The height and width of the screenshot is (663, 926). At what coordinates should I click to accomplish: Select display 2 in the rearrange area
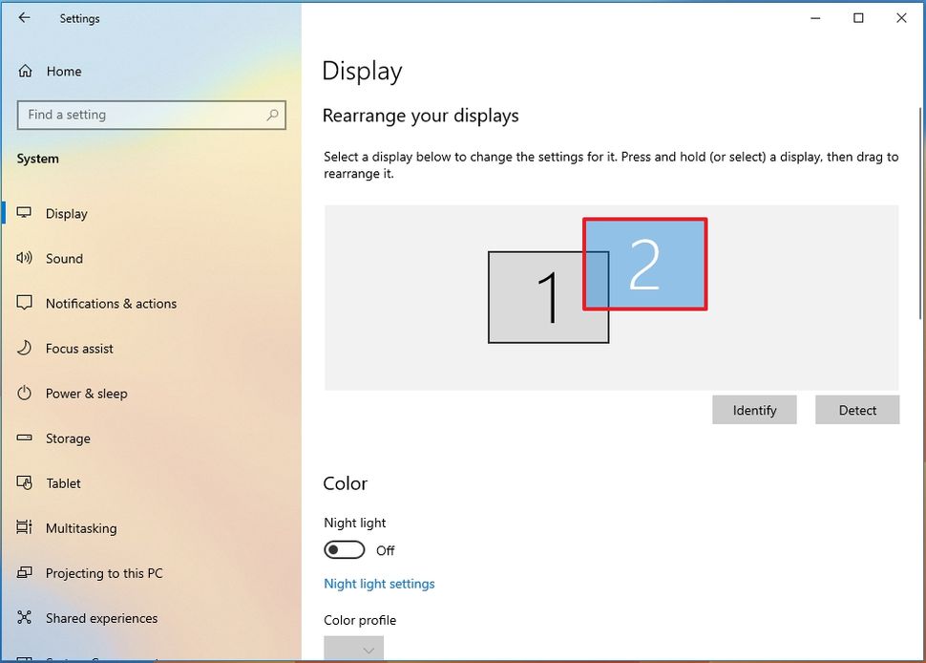pos(644,264)
